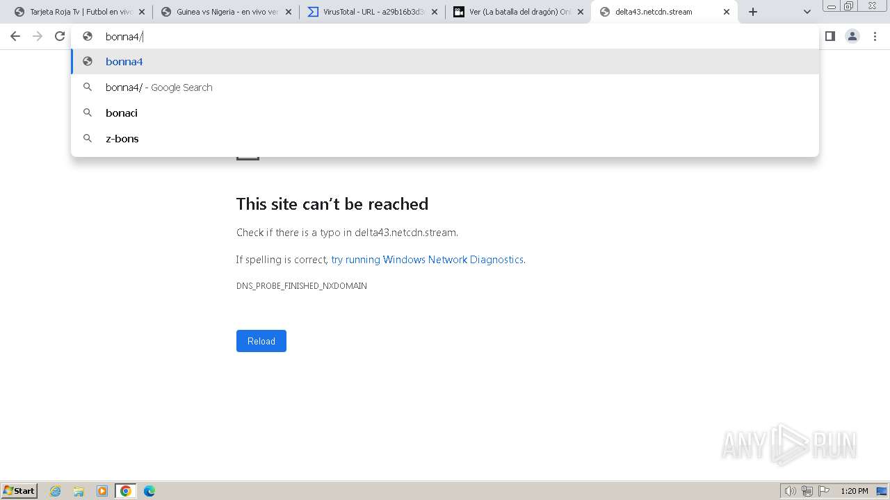The image size is (890, 500).
Task: Click the globe icon in the address bar
Action: tap(88, 36)
